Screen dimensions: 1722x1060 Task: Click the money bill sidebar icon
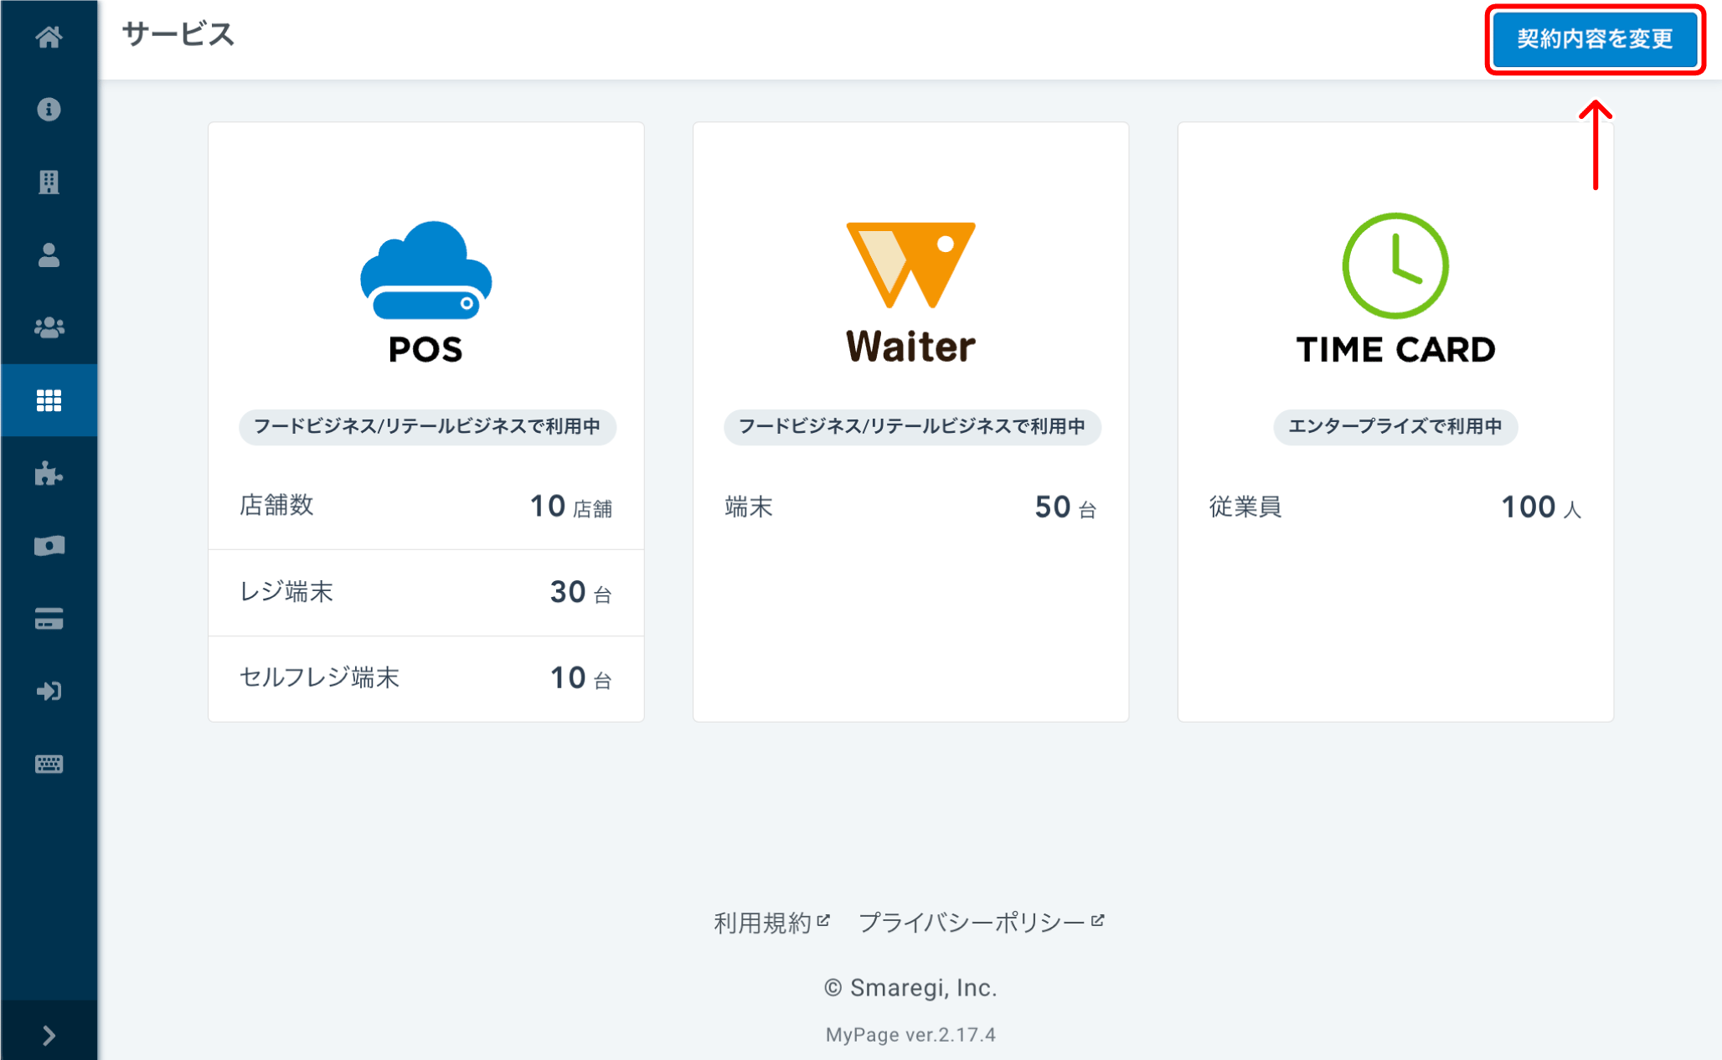pyautogui.click(x=49, y=546)
